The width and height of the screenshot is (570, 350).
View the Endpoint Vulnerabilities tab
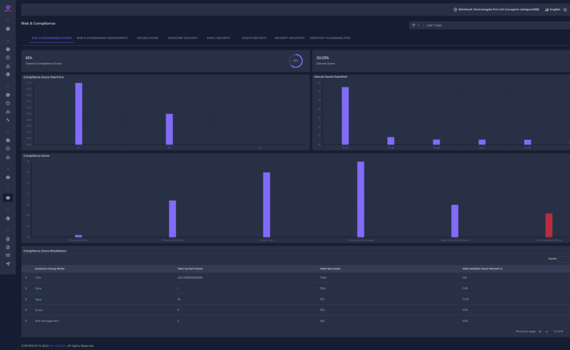330,38
